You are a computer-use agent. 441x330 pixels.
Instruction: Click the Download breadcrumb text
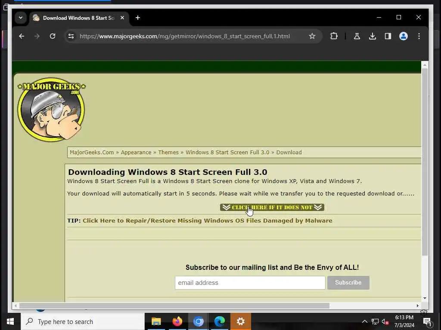(x=289, y=153)
